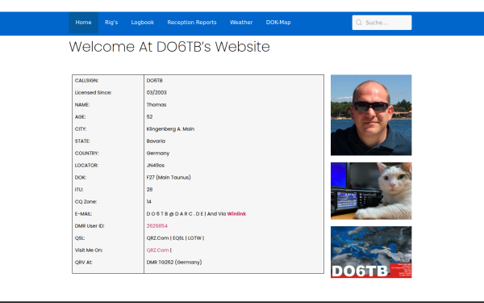This screenshot has height=303, width=484.
Task: Click QRV At value DMR TG262 (Germany)
Action: click(x=174, y=262)
